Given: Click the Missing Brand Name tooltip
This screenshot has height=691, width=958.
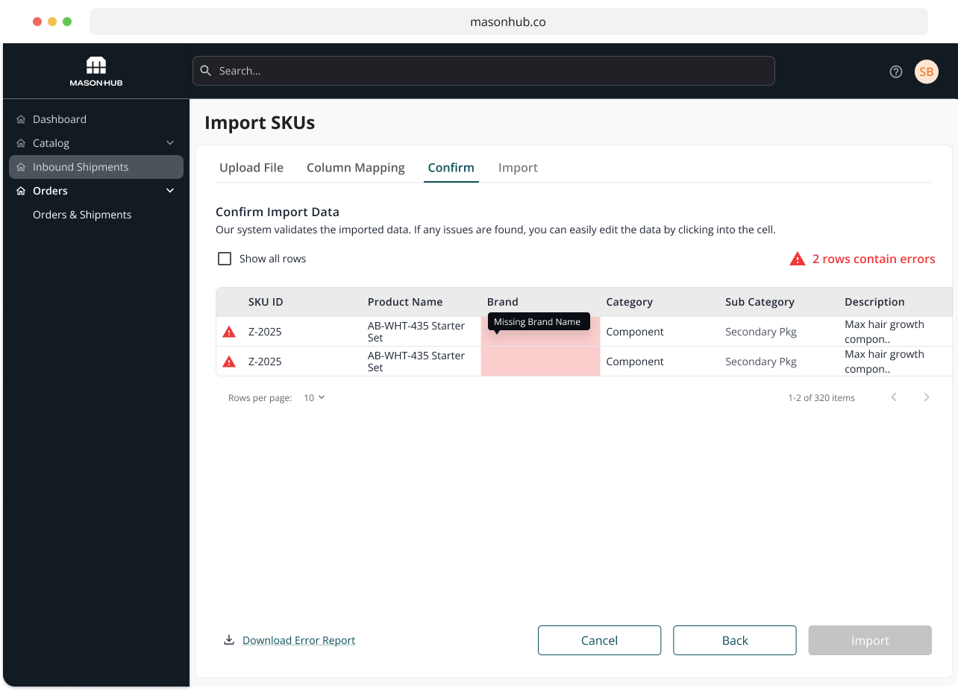Looking at the screenshot, I should 537,322.
